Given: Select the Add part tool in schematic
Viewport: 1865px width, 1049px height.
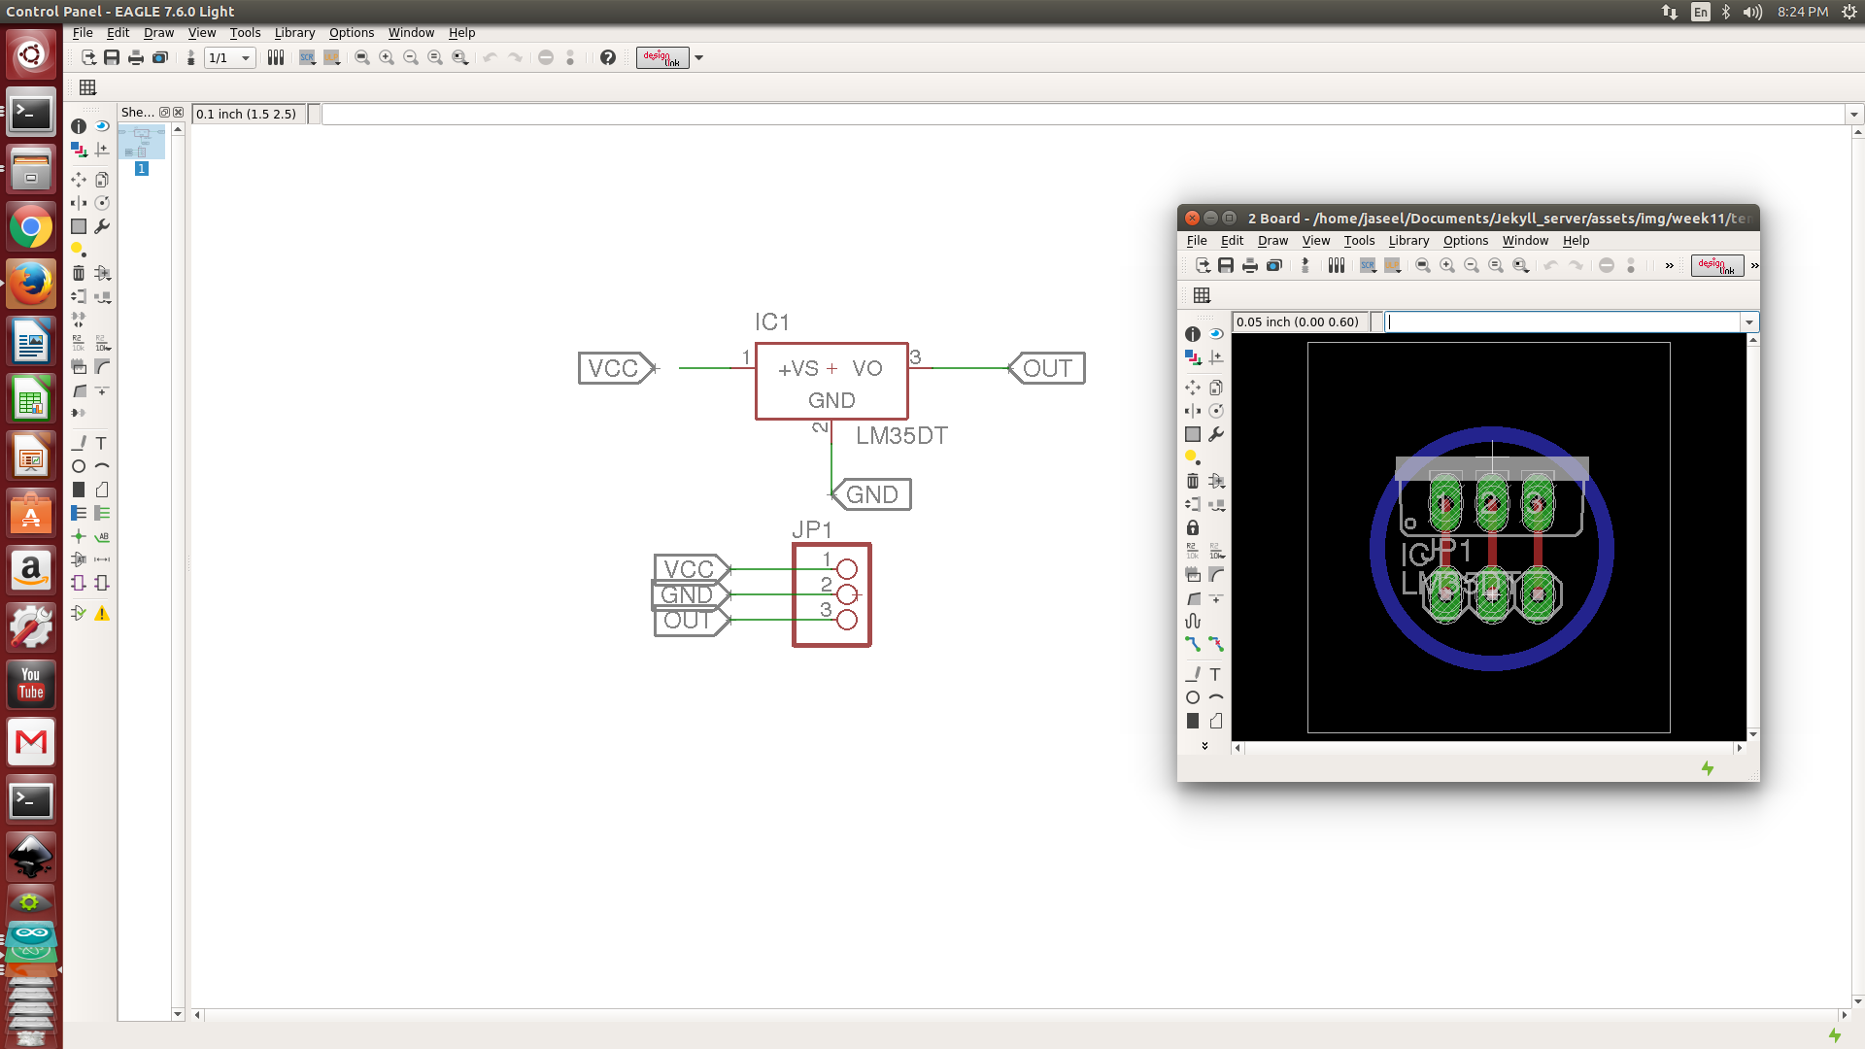Looking at the screenshot, I should point(102,273).
